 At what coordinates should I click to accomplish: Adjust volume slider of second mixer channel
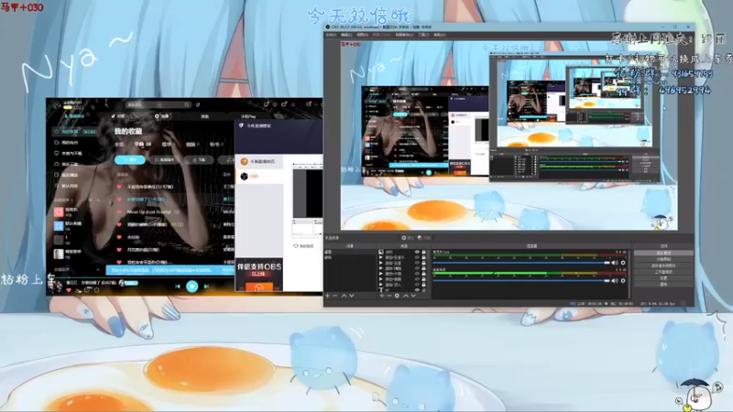click(521, 280)
